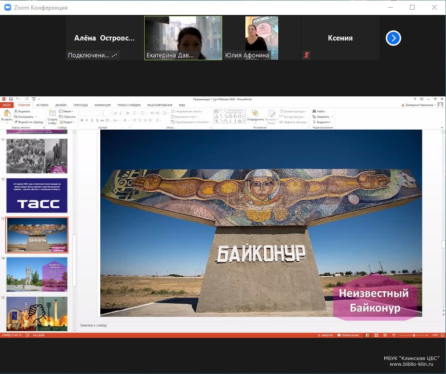Open the Копировать dropdown arrow

(36, 117)
